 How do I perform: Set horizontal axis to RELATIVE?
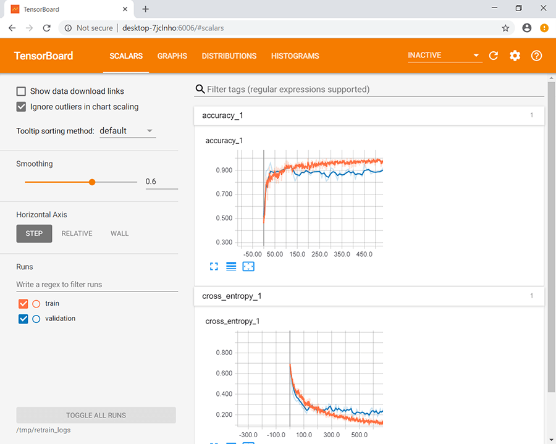(x=77, y=233)
